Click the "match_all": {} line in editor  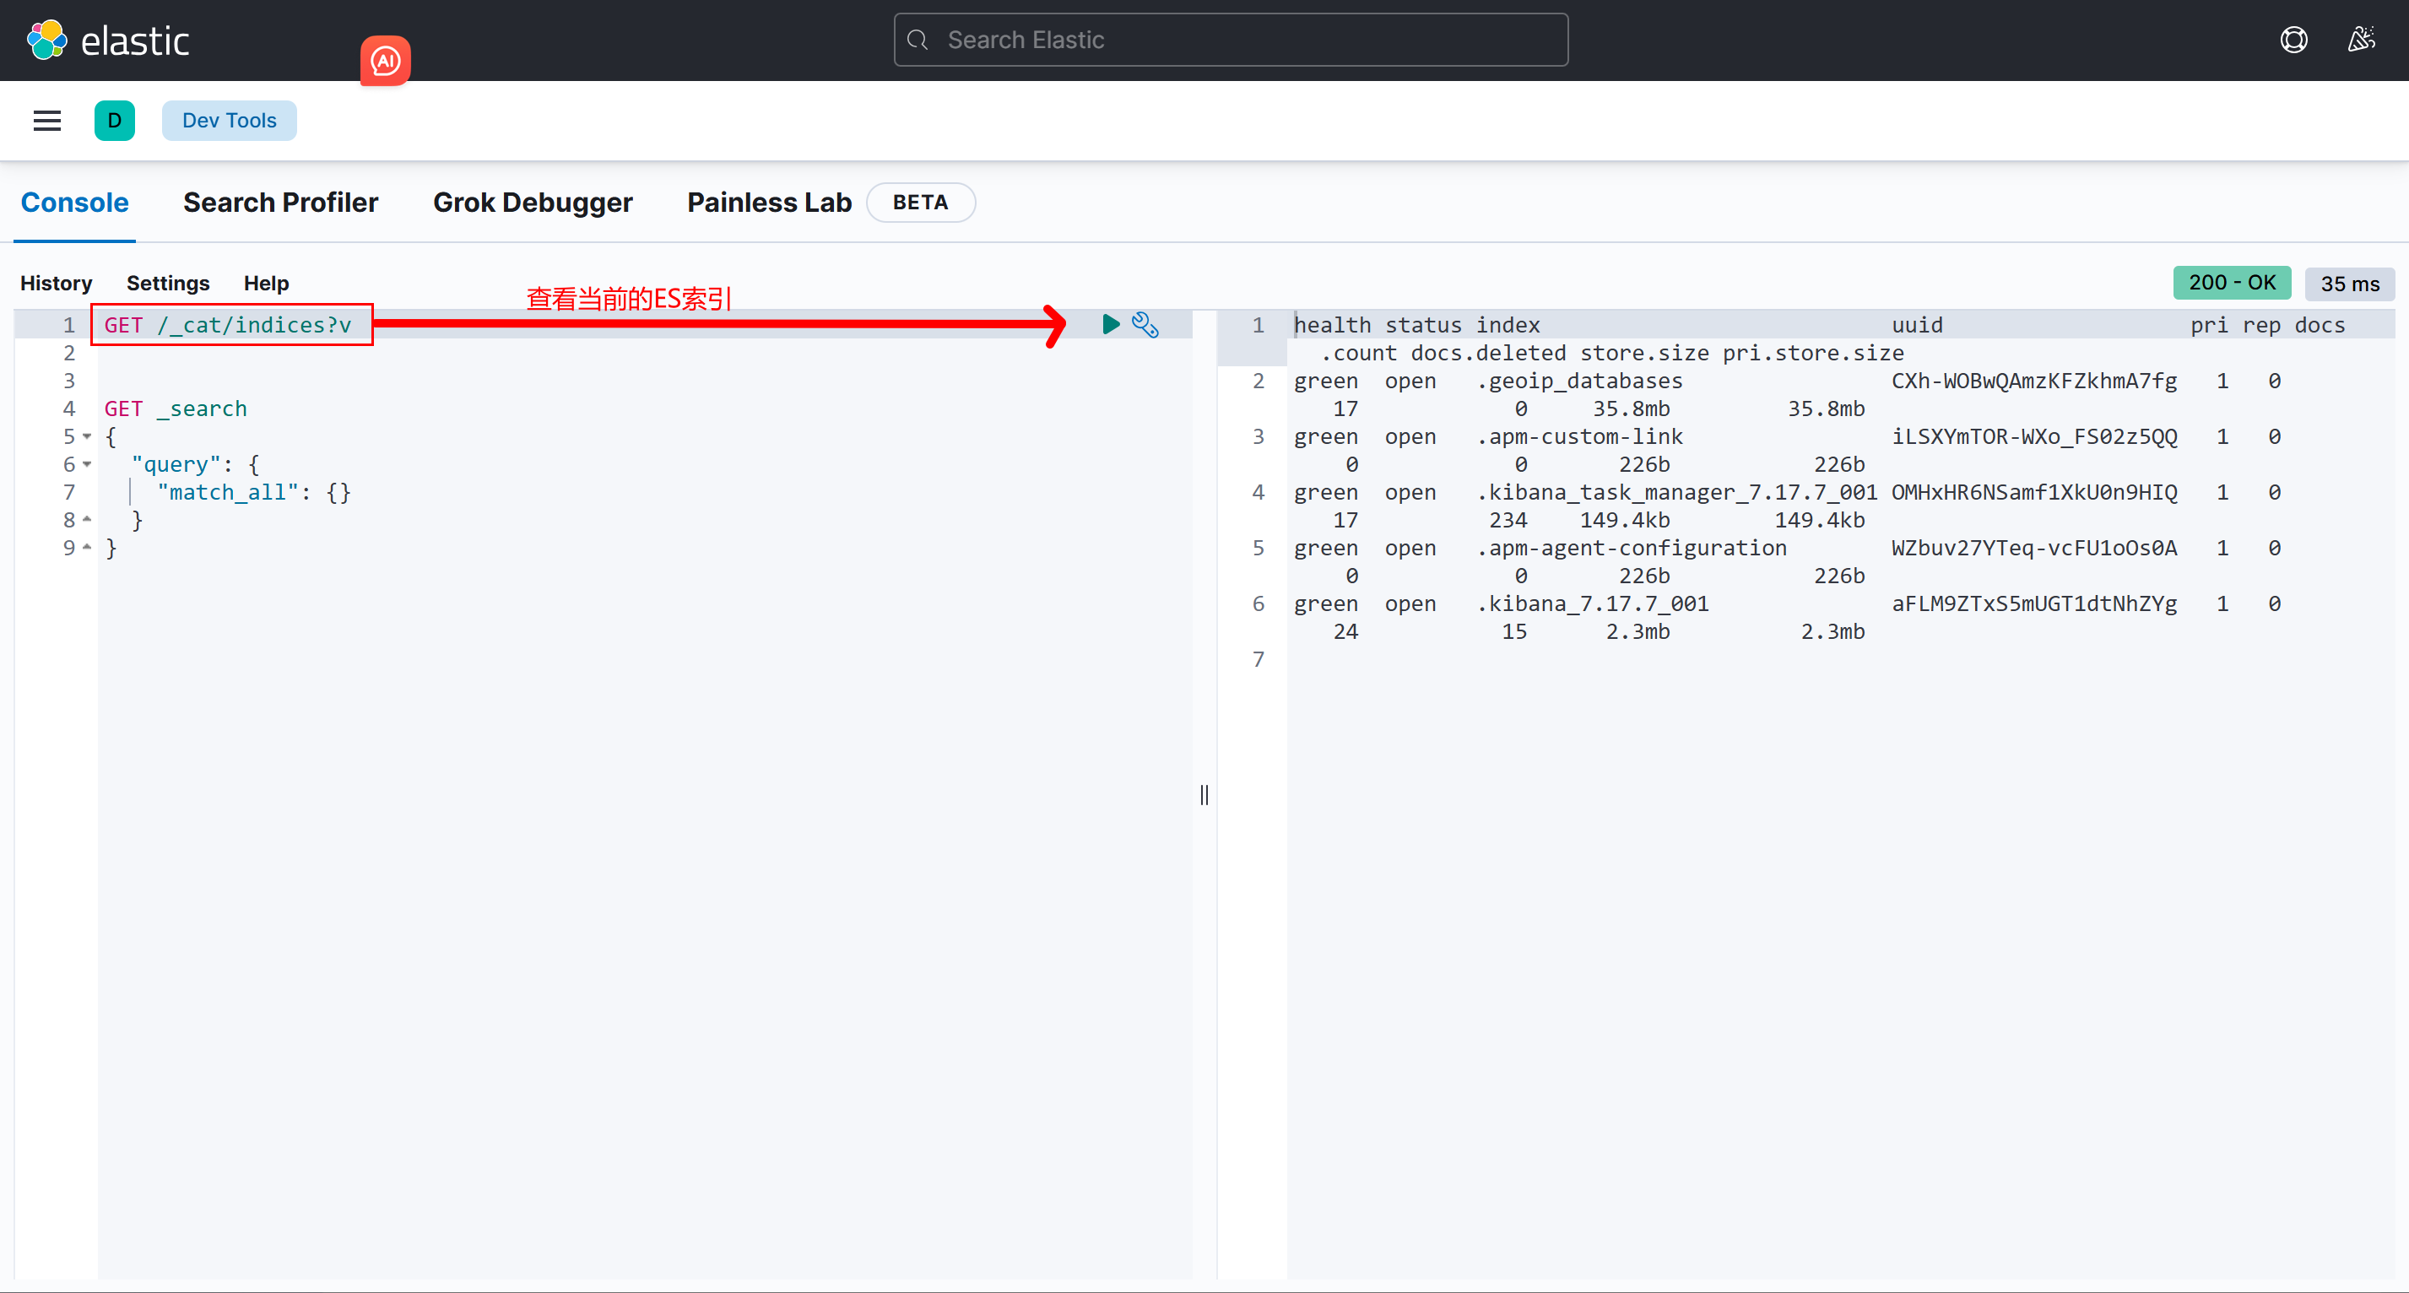(254, 493)
